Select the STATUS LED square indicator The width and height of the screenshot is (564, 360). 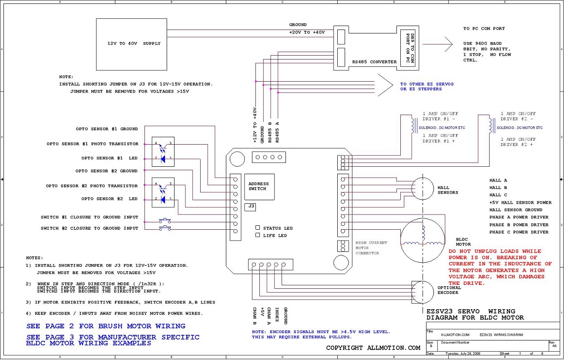coord(258,228)
